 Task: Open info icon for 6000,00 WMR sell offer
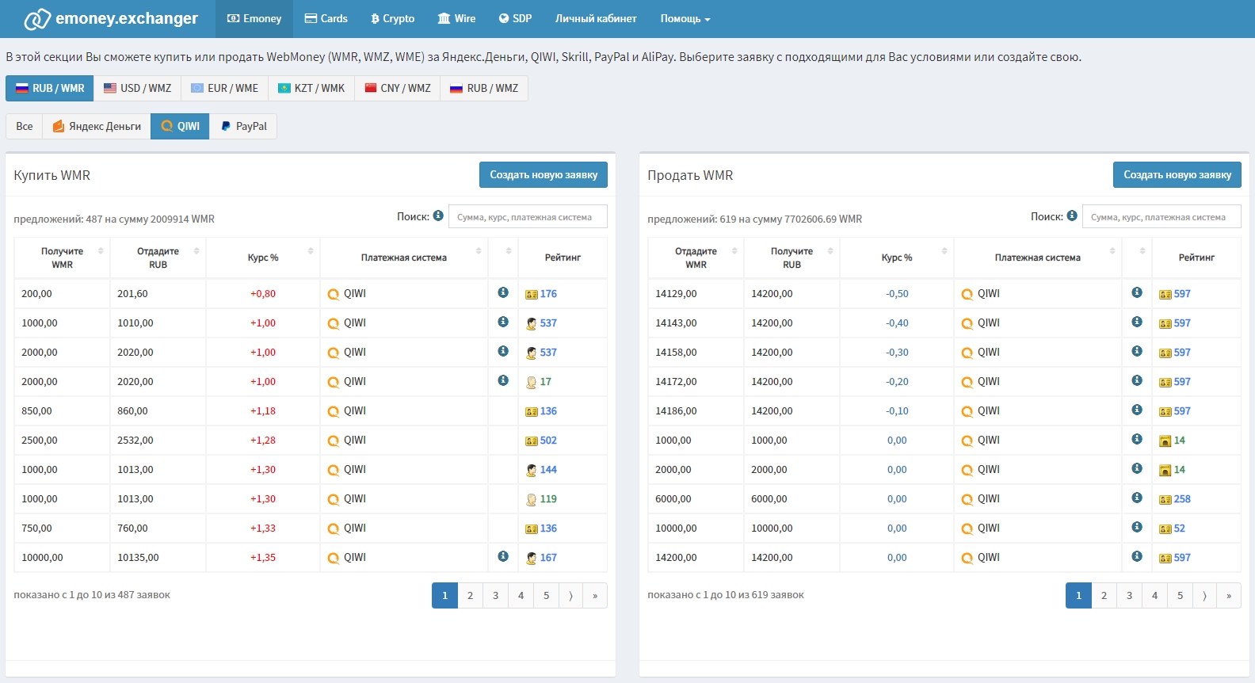1137,498
